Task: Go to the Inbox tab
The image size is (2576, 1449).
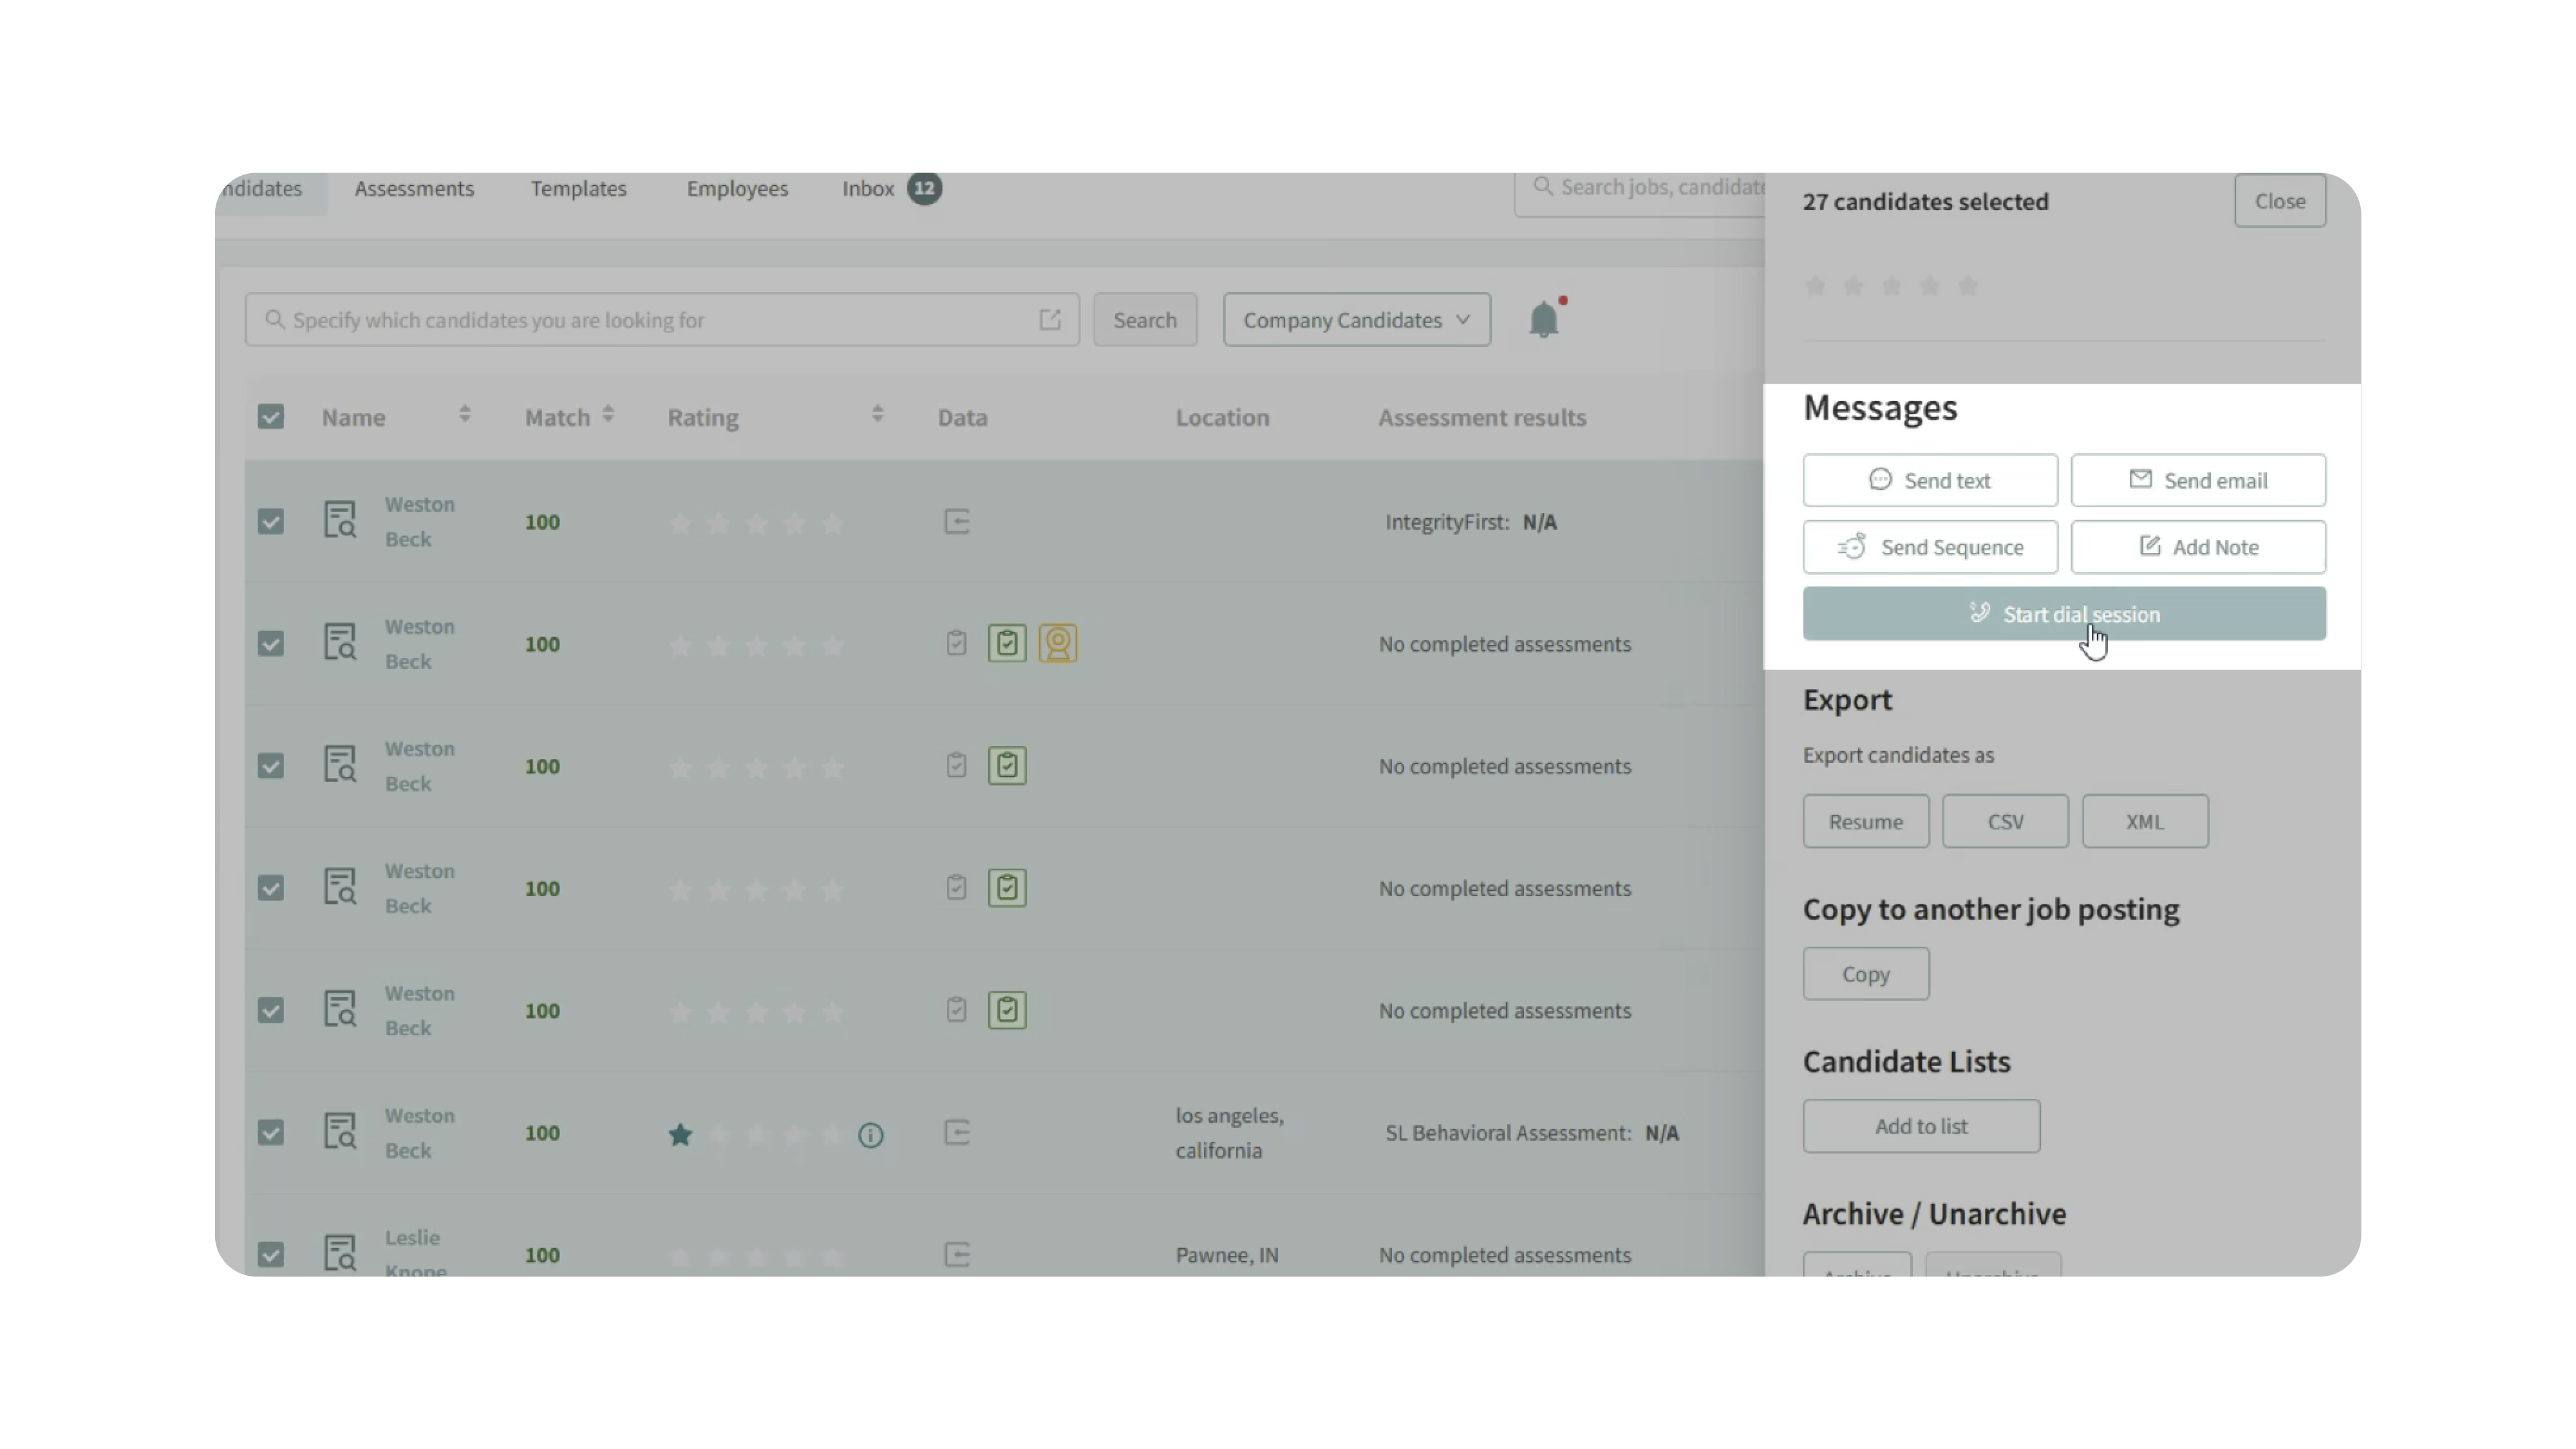Action: (x=867, y=189)
